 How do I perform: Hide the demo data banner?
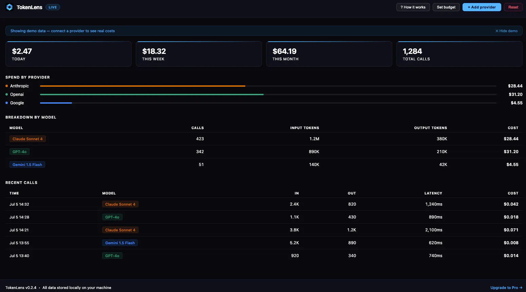click(506, 31)
